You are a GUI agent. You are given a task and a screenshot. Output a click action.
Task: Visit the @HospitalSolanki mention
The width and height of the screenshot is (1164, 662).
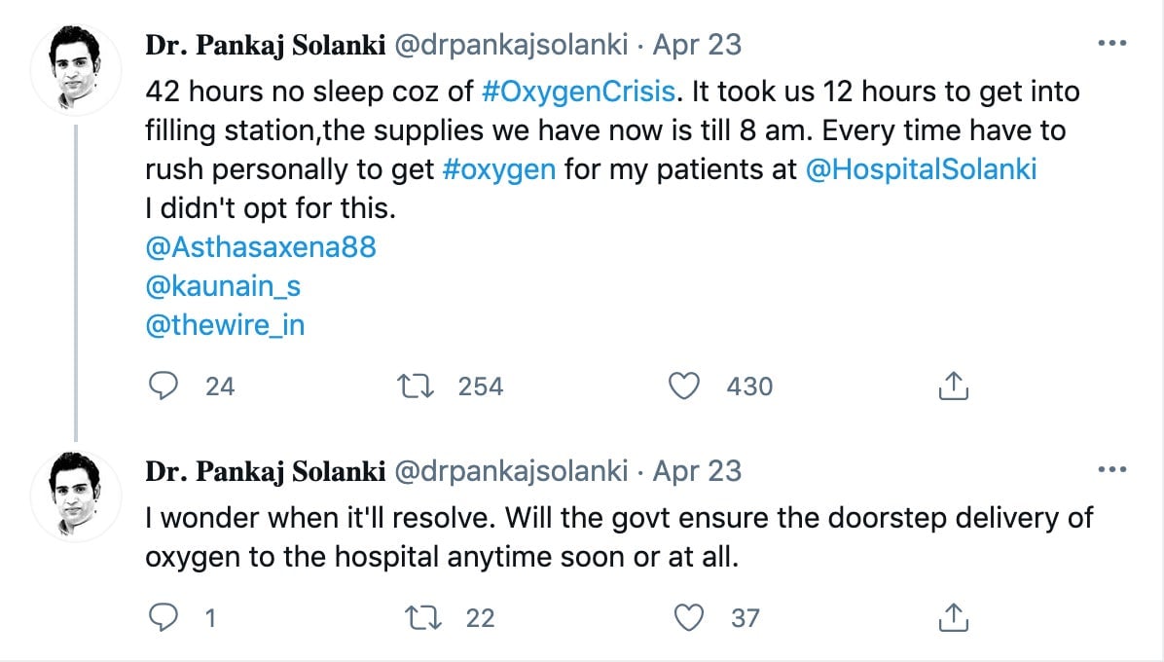tap(921, 169)
